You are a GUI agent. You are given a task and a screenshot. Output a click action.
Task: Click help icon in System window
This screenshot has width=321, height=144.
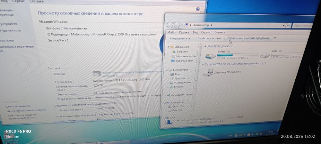[198, 9]
